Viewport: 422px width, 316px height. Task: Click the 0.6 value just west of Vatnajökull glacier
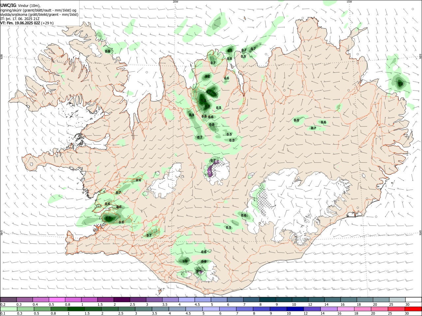pyautogui.click(x=244, y=216)
